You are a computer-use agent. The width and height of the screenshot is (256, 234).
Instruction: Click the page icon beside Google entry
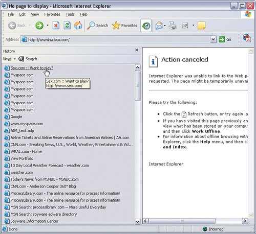pos(7,116)
